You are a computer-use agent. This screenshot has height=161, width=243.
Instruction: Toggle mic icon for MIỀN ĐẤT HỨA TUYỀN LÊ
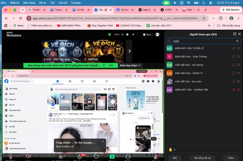pos(234,48)
